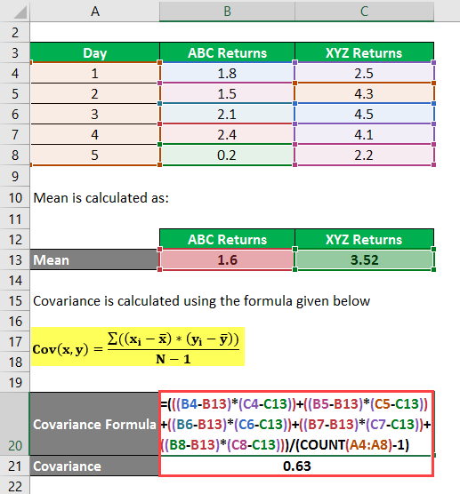Select the XYZ mean value 3.52

[365, 260]
